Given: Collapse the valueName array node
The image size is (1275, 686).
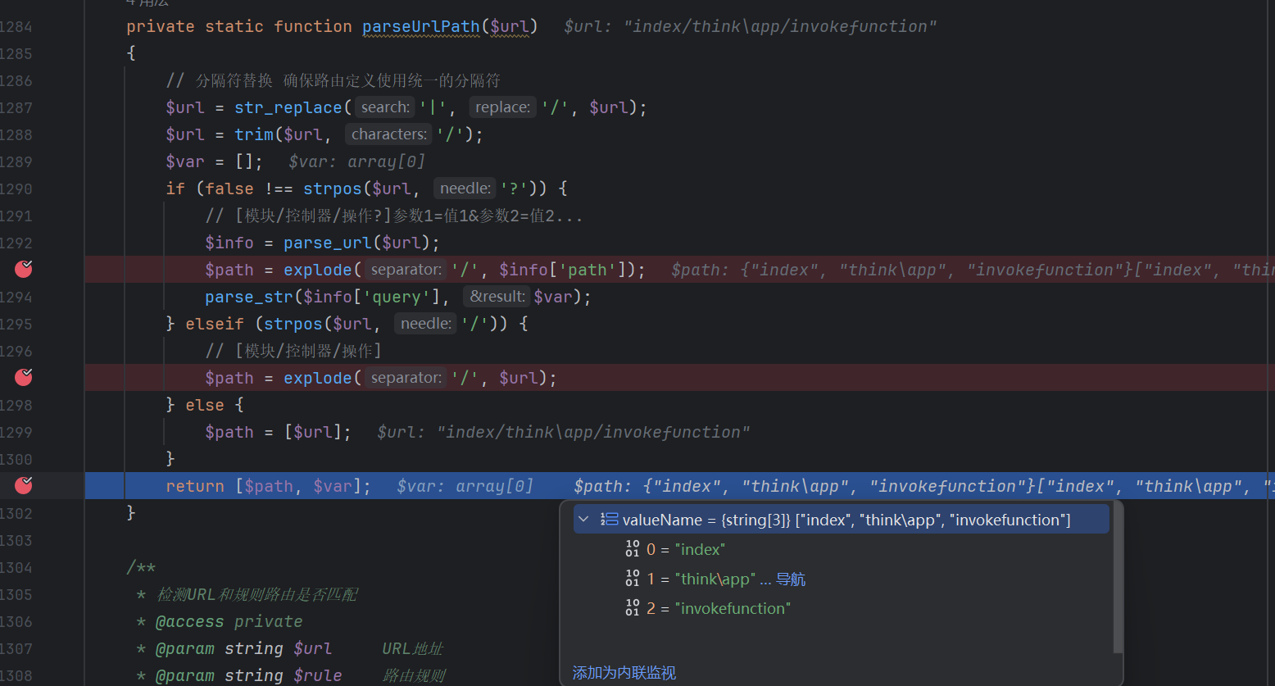Looking at the screenshot, I should coord(583,520).
